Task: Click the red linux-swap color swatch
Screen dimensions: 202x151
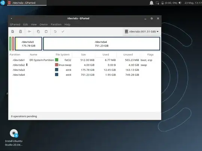Action: [56, 65]
